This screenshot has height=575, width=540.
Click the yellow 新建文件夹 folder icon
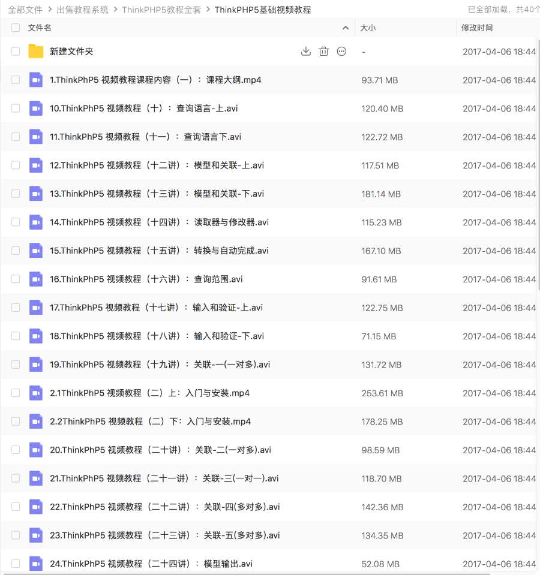coord(36,52)
